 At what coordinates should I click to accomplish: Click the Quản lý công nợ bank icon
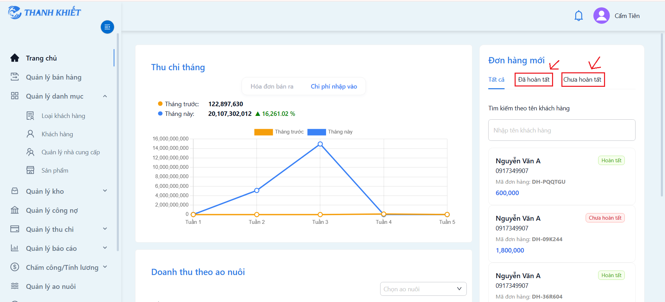15,210
